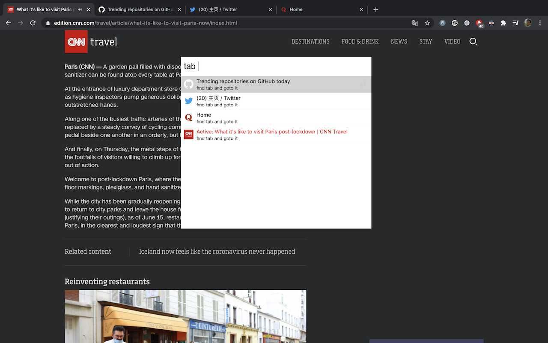Switch to the Twitter browser tab
548x343 pixels.
coord(227,9)
